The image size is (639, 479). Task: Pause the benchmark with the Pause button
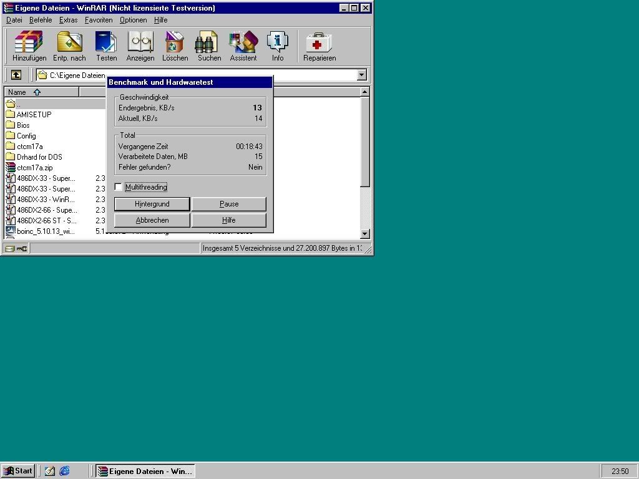click(229, 204)
